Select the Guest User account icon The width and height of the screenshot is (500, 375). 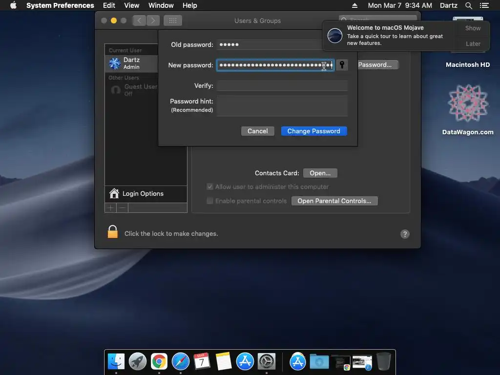116,90
